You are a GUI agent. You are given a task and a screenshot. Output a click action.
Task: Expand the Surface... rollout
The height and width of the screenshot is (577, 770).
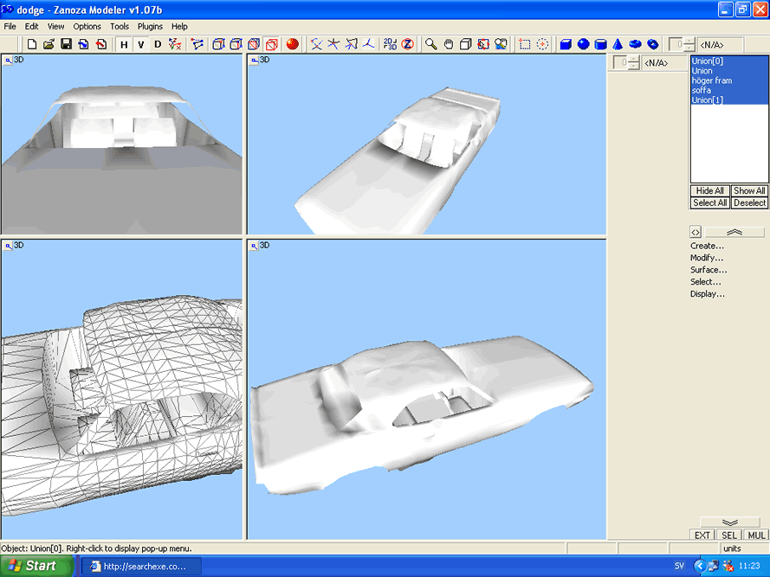[708, 270]
